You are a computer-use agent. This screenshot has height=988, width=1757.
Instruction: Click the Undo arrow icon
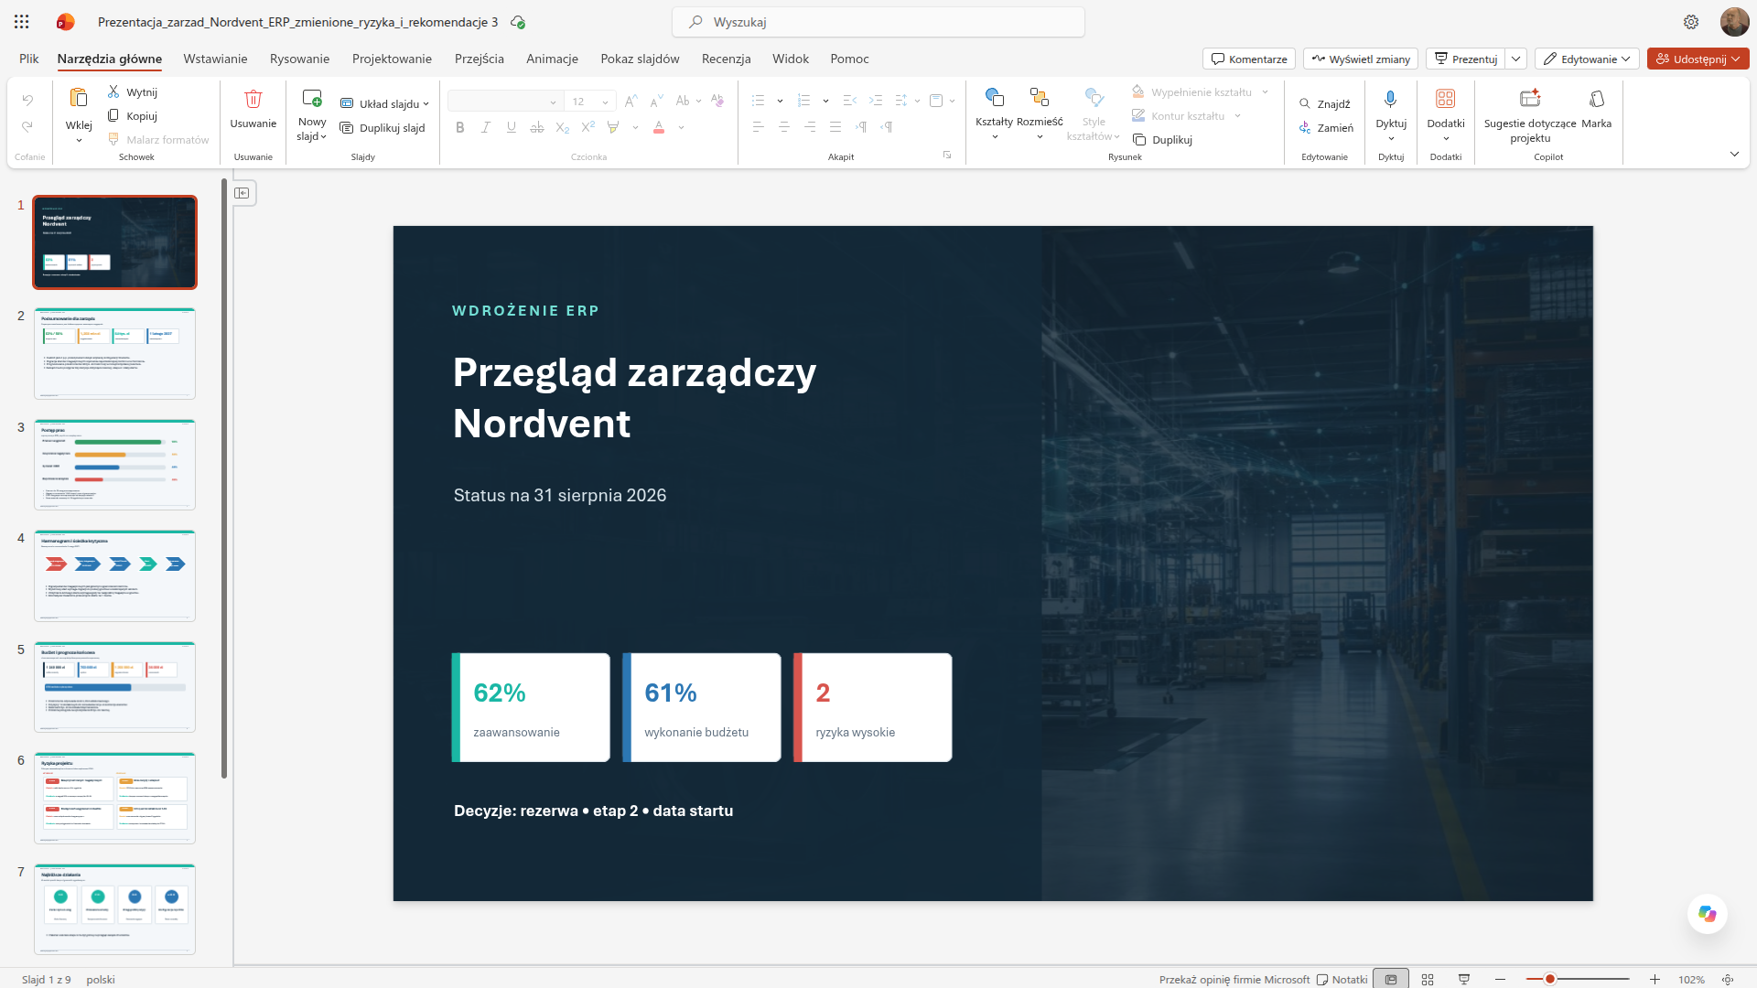(27, 101)
